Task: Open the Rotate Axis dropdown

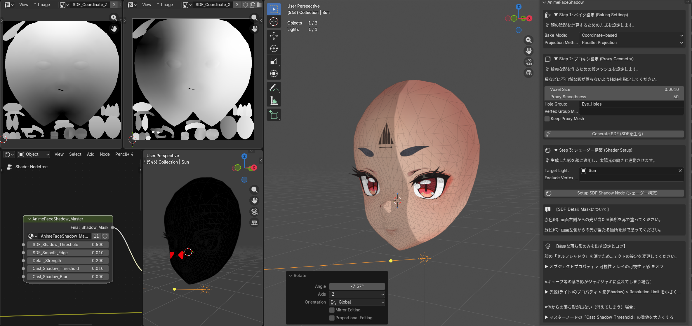Action: point(357,294)
